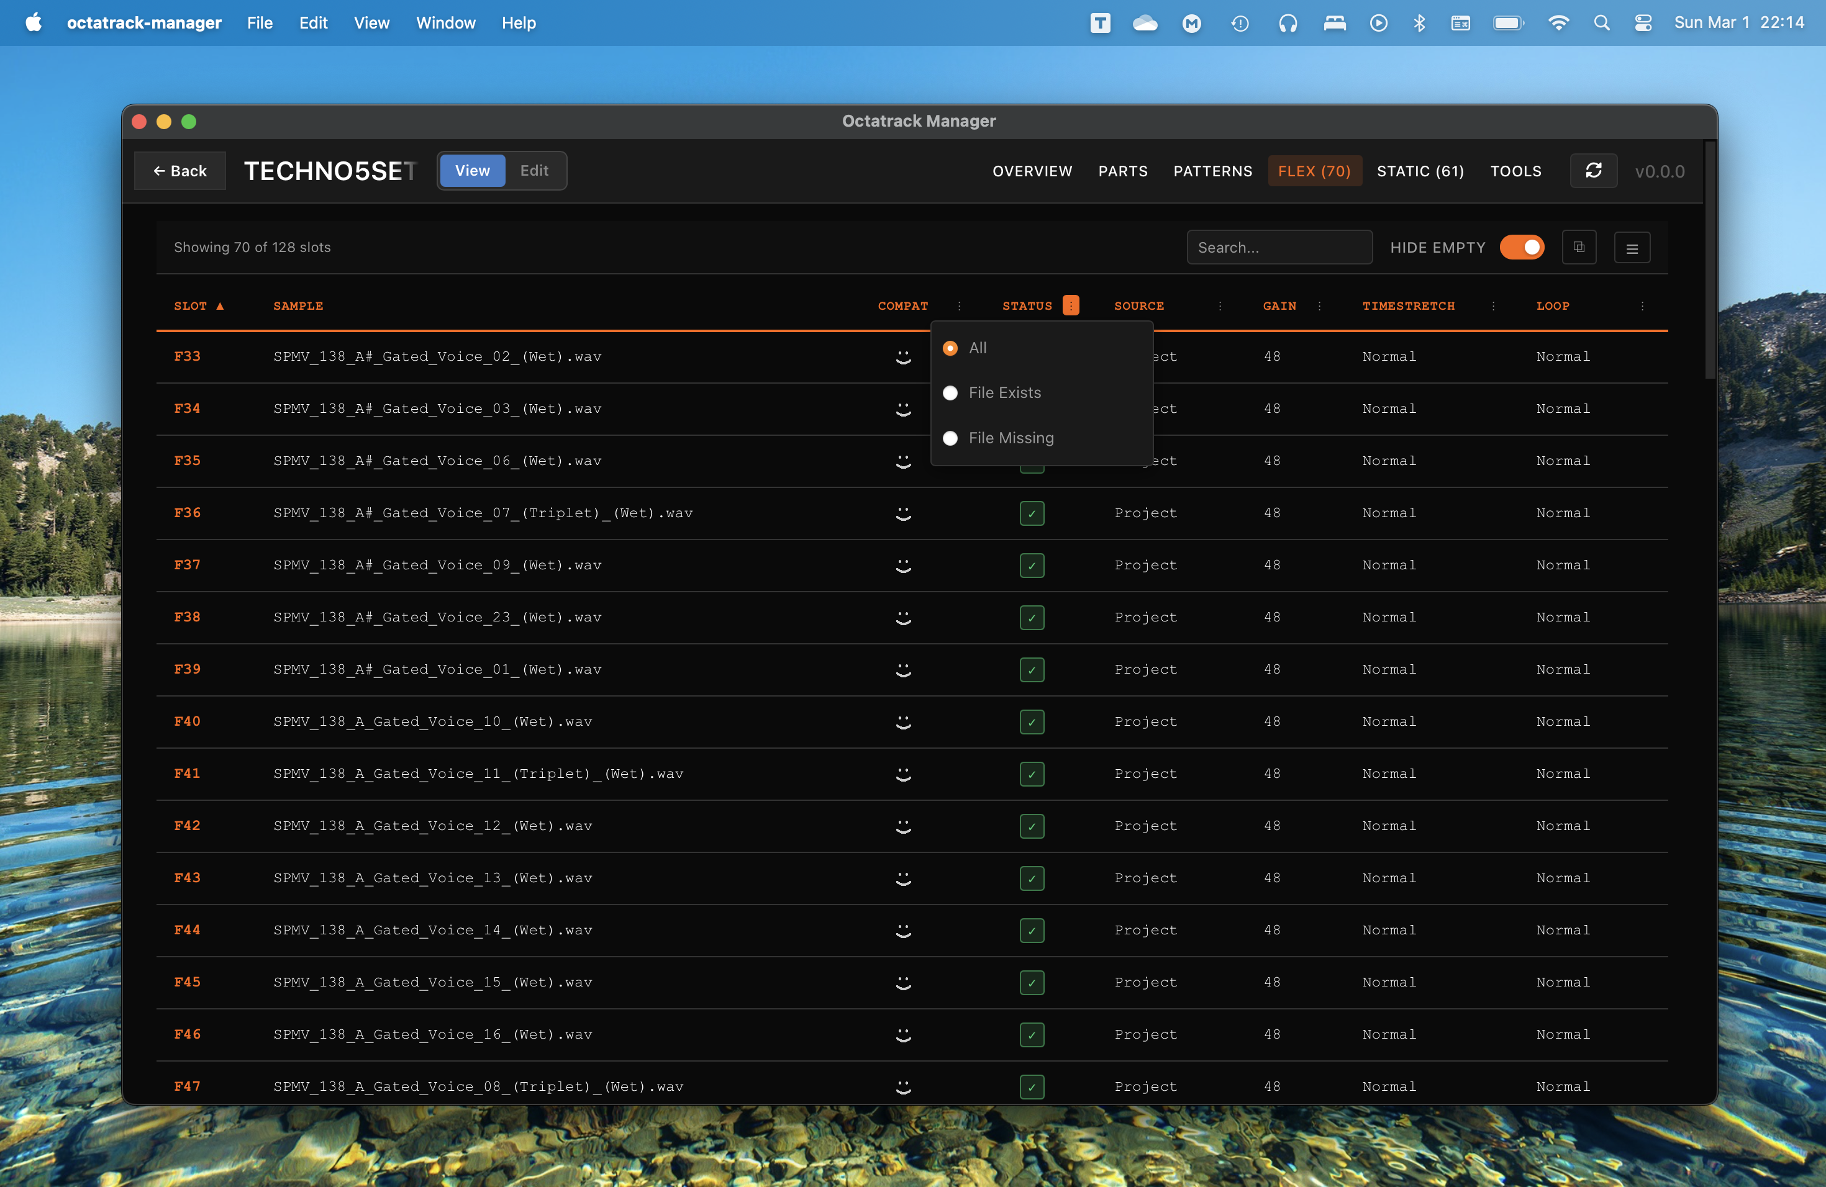Open the STATUS column menu

1071,305
